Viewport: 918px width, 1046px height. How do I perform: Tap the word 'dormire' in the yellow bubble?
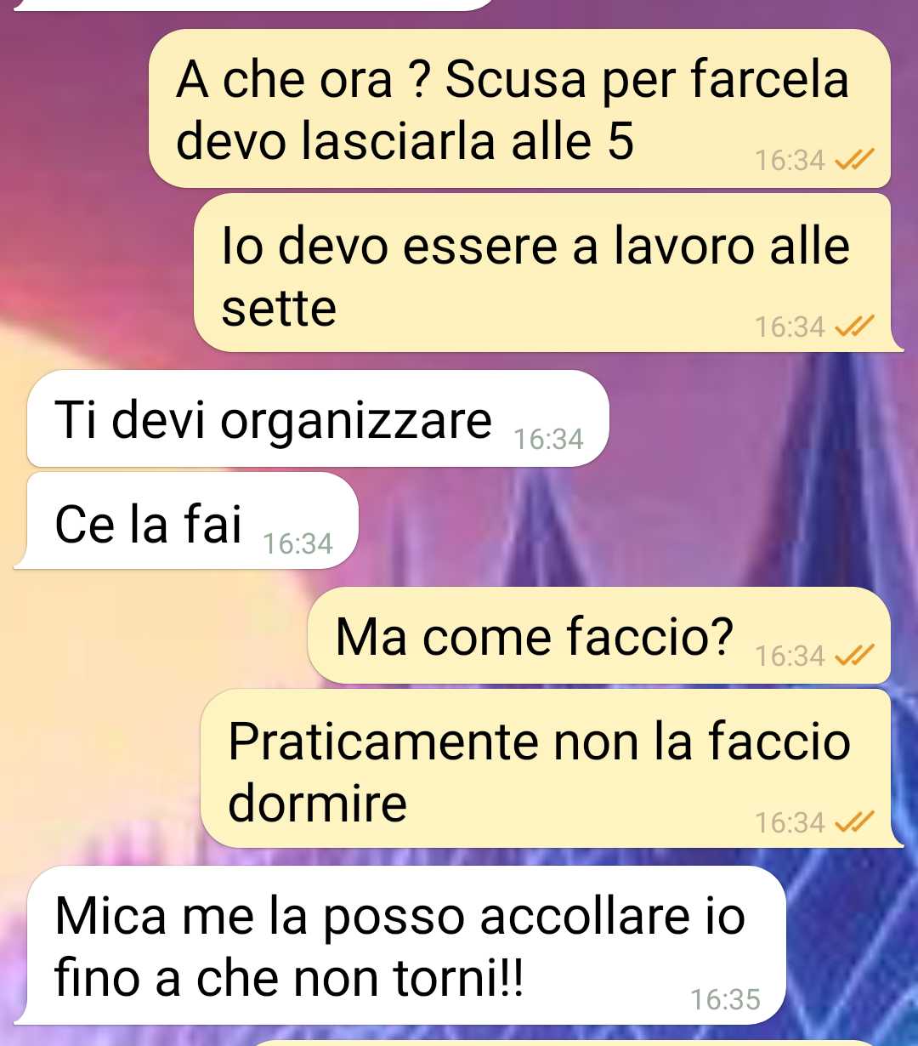click(318, 803)
